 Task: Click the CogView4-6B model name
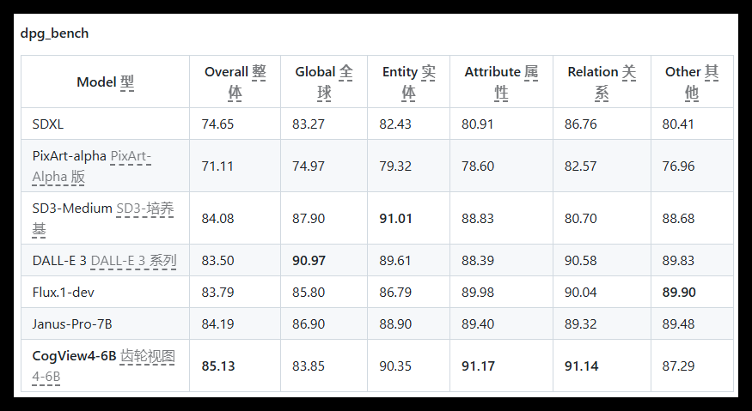click(x=74, y=356)
